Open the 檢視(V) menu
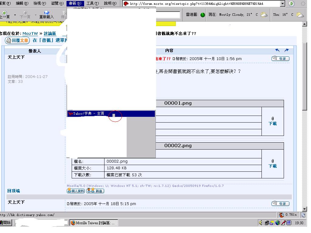Image resolution: width=311 pixels, height=233 pixels. pos(40,3)
